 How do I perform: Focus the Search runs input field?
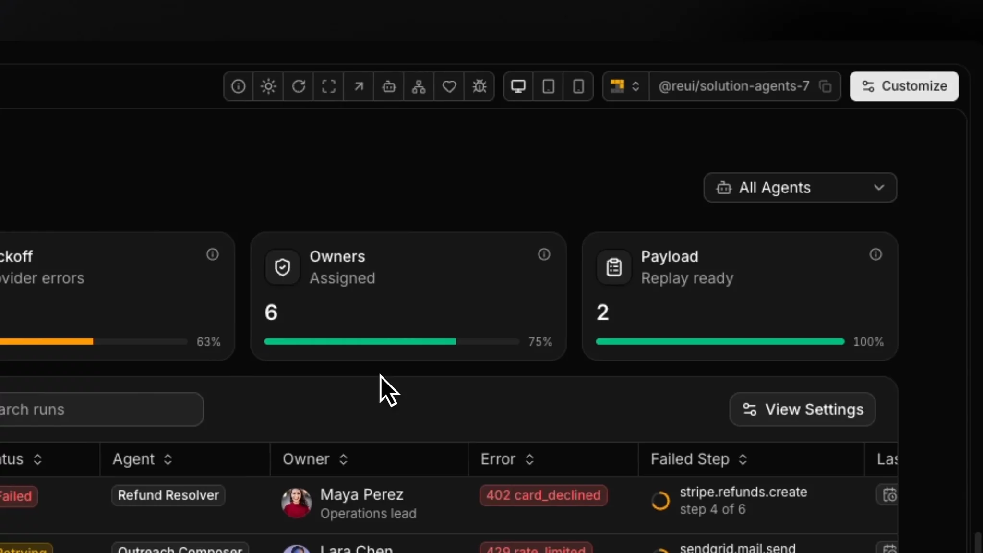tap(101, 409)
